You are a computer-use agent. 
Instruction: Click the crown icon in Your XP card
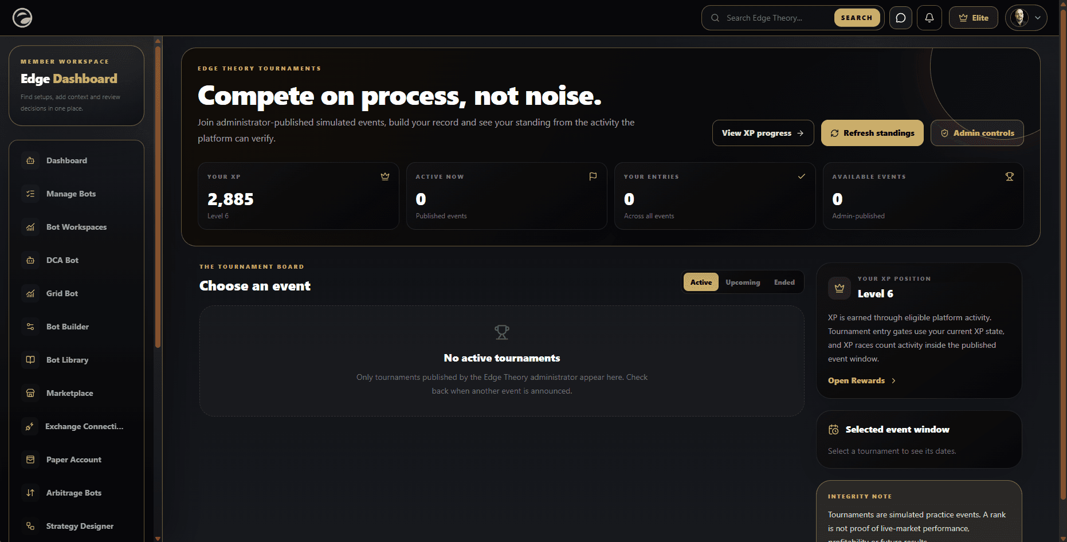(385, 176)
